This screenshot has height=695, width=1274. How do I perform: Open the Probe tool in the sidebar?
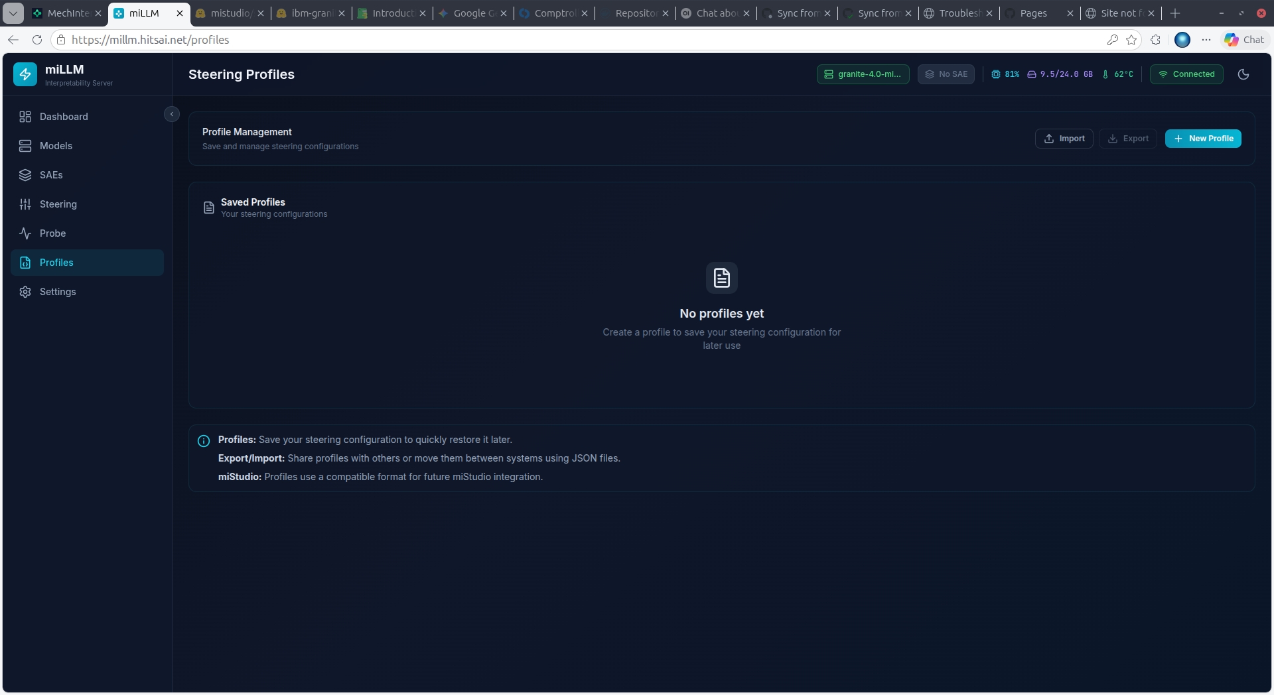53,233
